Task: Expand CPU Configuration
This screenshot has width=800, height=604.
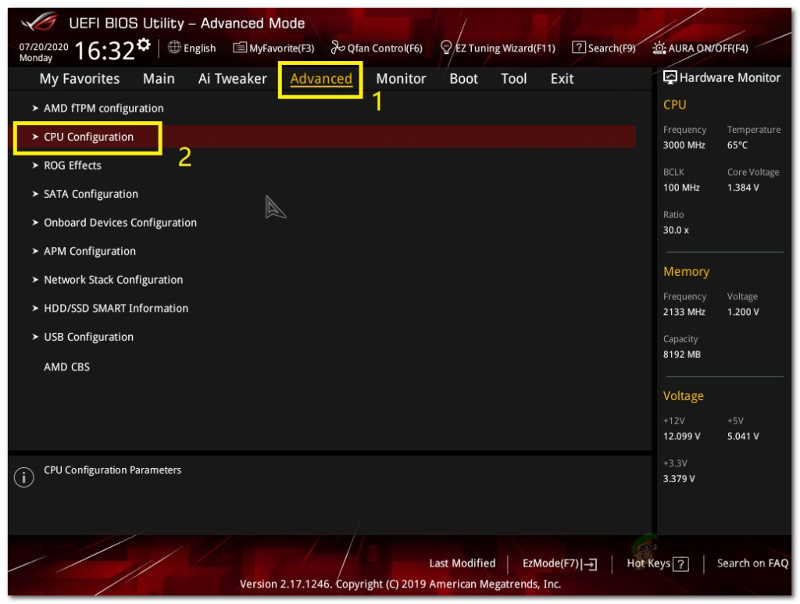Action: tap(88, 136)
